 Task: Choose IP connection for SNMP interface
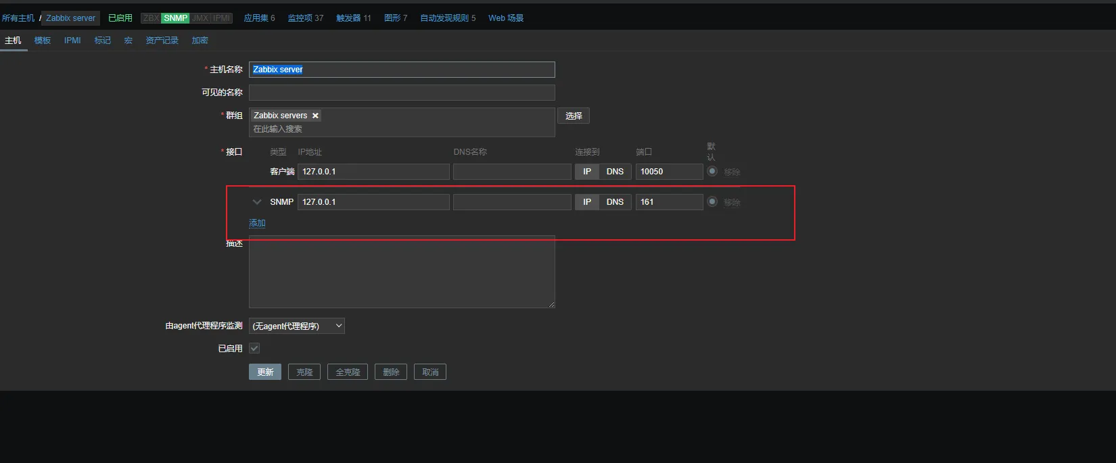coord(587,202)
